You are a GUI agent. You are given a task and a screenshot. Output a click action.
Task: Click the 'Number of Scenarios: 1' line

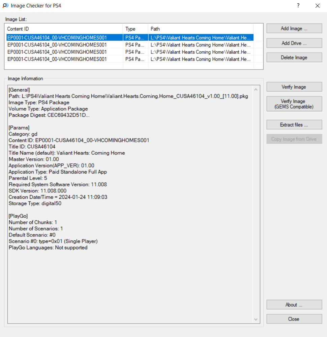click(36, 228)
